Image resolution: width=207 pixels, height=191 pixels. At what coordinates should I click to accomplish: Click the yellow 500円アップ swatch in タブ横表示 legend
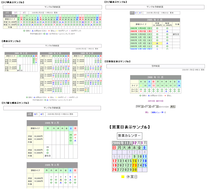57,31
